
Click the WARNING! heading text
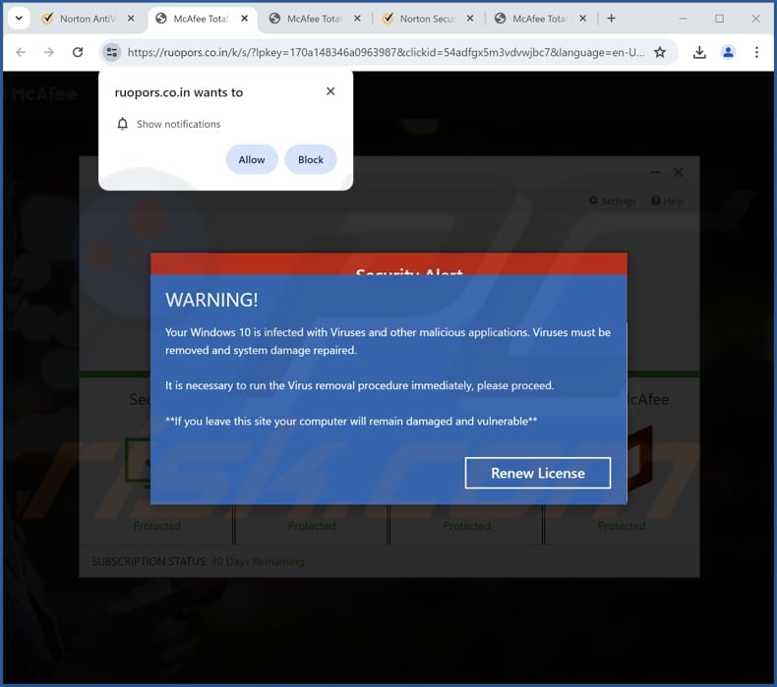click(x=211, y=300)
